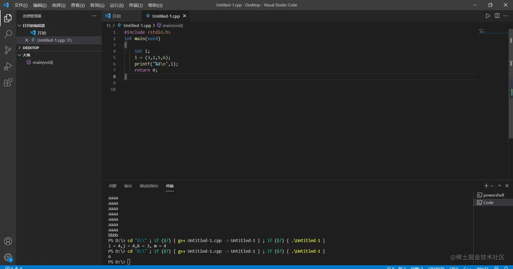Open the 选择(S) menu
The image size is (513, 269).
59,5
